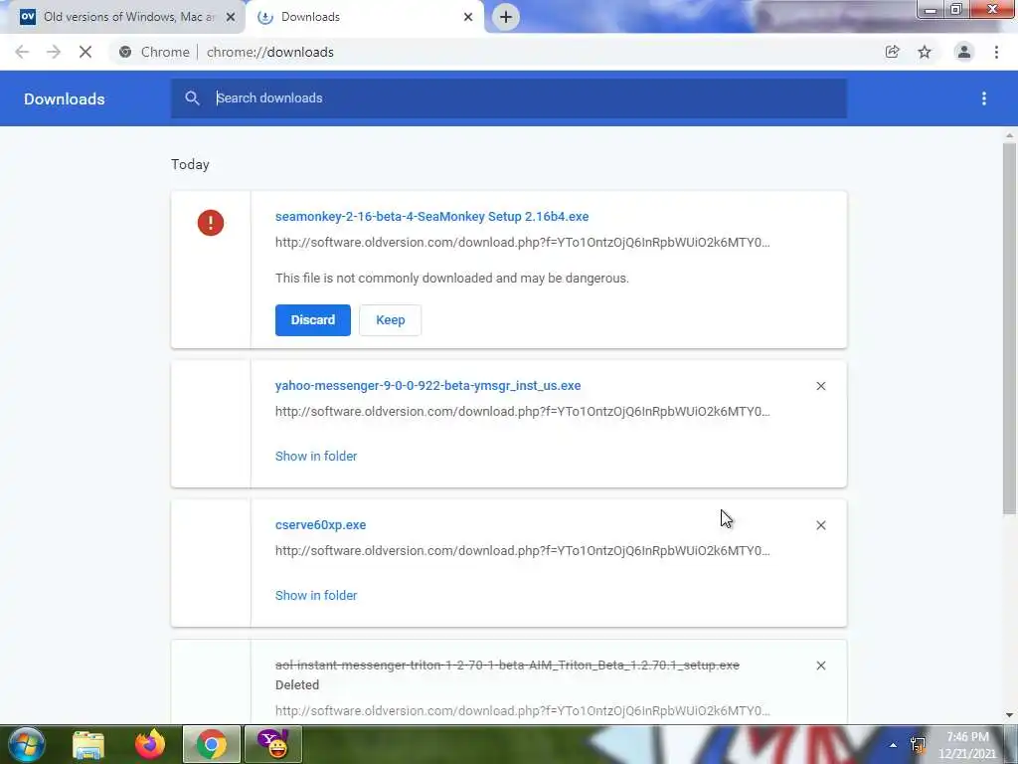The width and height of the screenshot is (1018, 764).
Task: Click the browser back arrow
Action: click(x=22, y=52)
